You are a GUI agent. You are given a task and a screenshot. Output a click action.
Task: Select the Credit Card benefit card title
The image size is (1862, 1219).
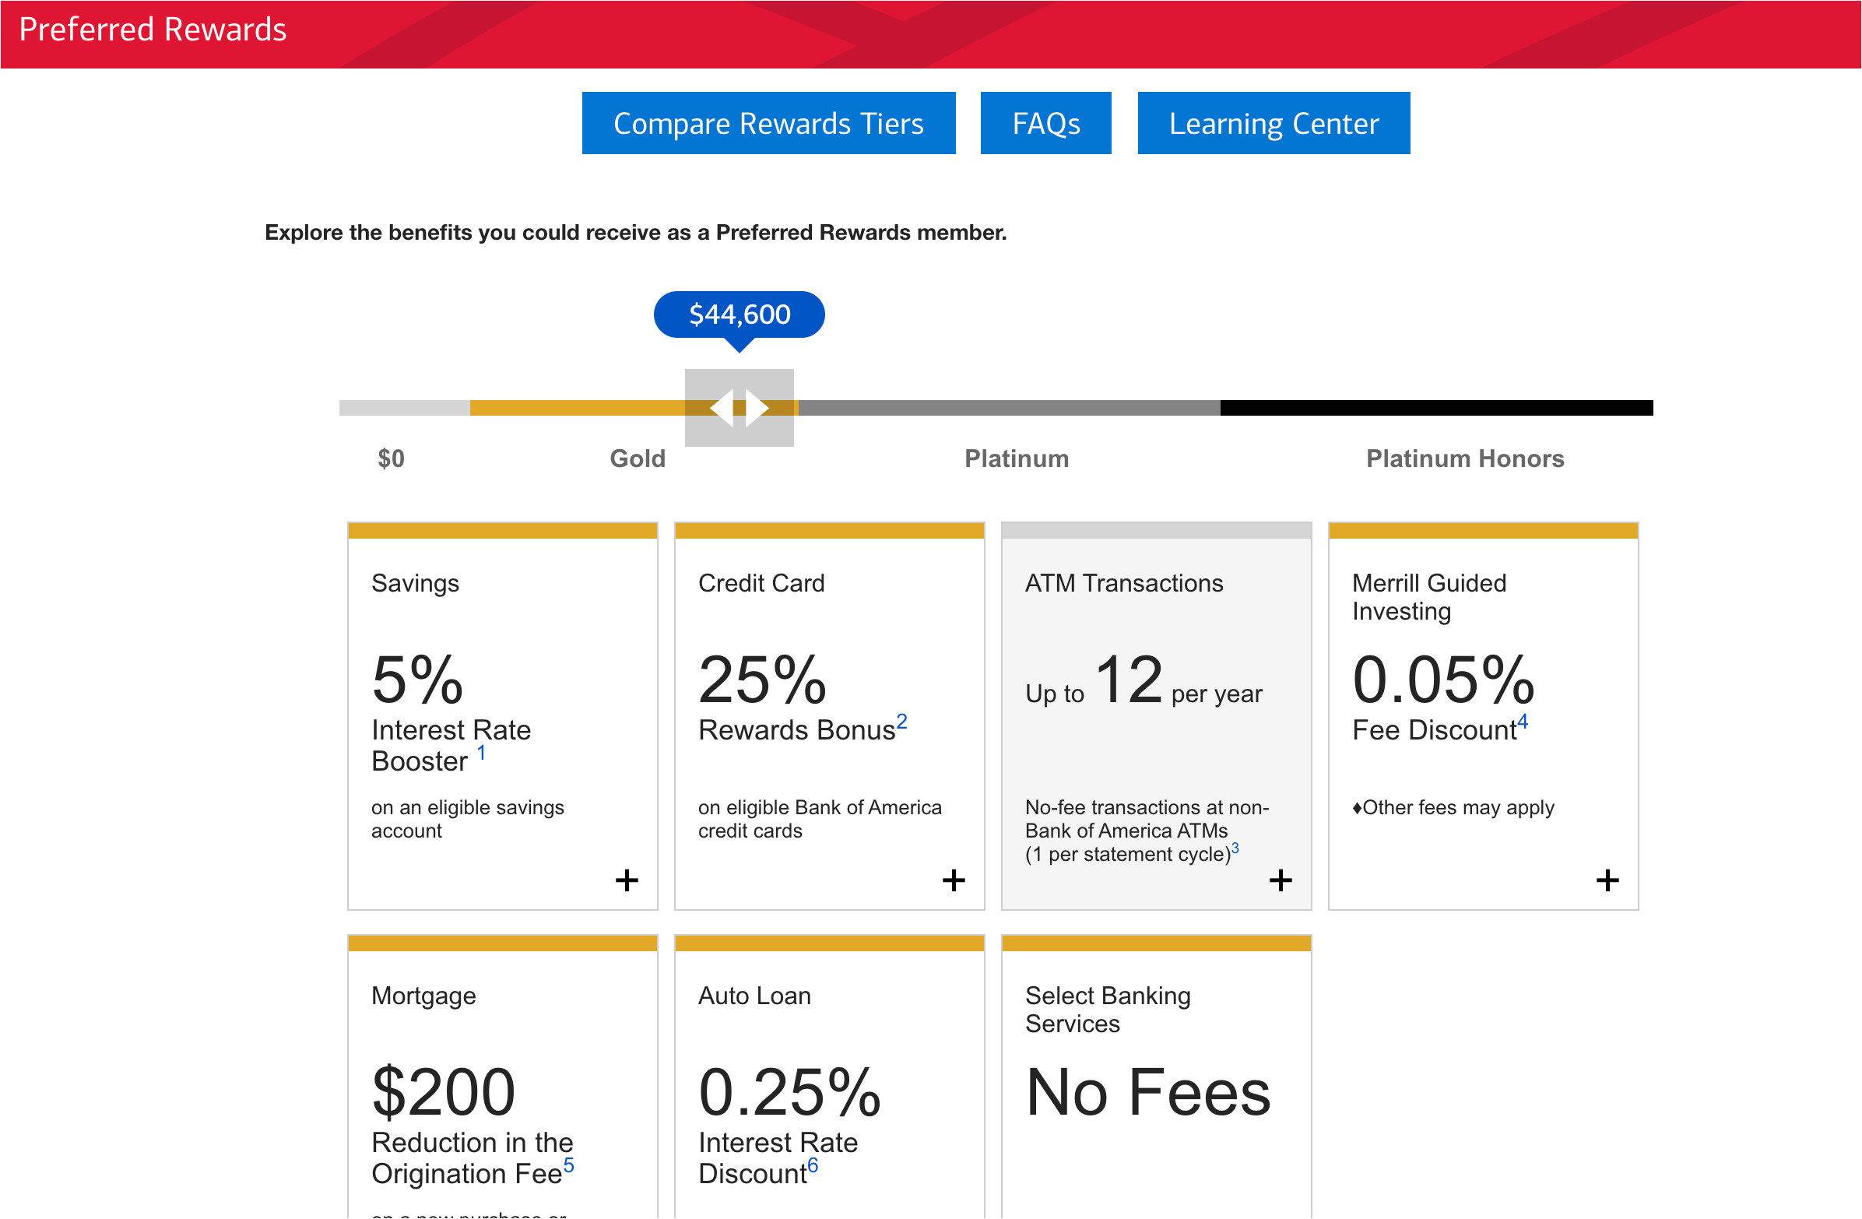(761, 583)
